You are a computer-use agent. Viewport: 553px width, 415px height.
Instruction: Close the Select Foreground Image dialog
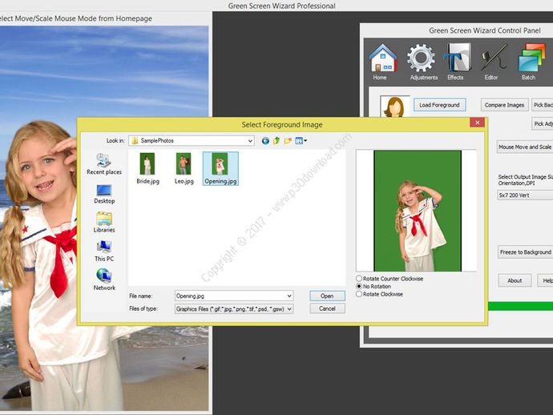(477, 123)
